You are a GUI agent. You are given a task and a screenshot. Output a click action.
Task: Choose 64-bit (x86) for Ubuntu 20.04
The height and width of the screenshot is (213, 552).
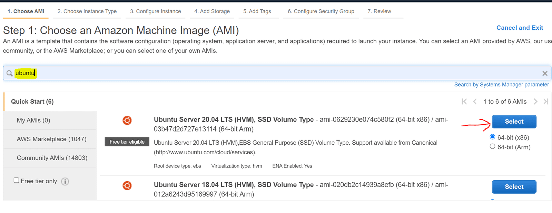pos(492,137)
